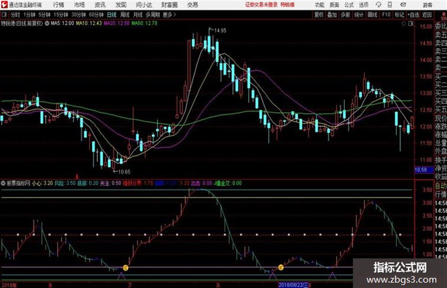The image size is (447, 288).
Task: Click the 小心: 3.20 indicator value
Action: 42,183
